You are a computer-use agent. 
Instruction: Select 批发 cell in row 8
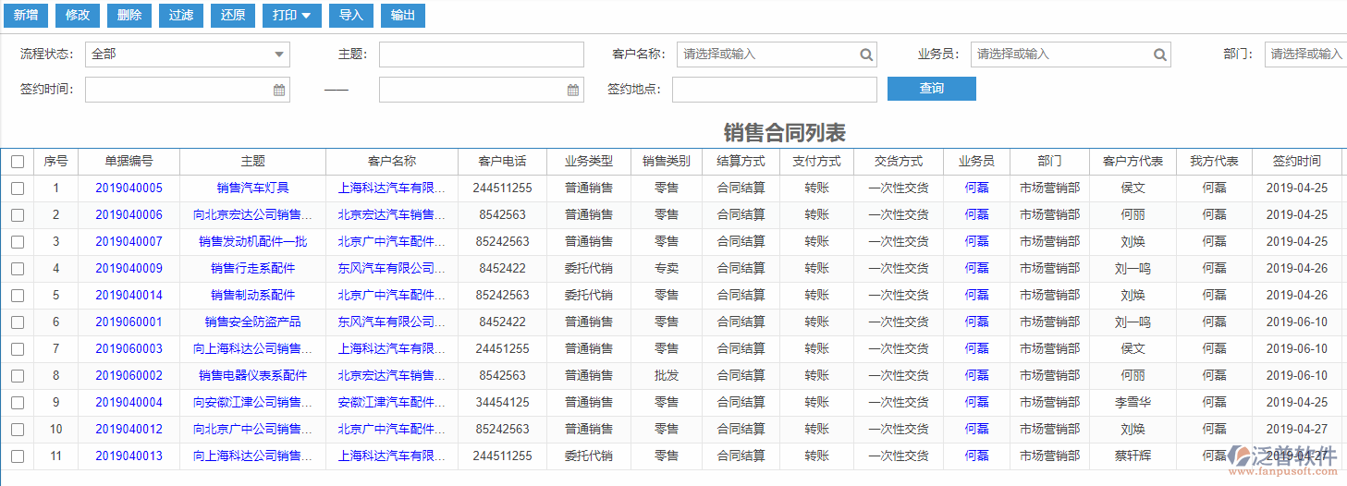[667, 376]
